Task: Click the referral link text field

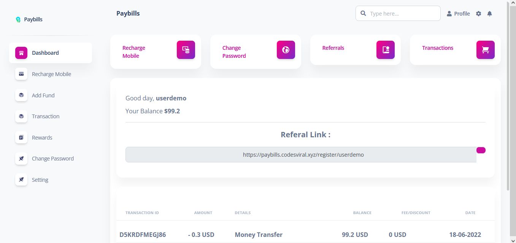Action: pyautogui.click(x=300, y=155)
